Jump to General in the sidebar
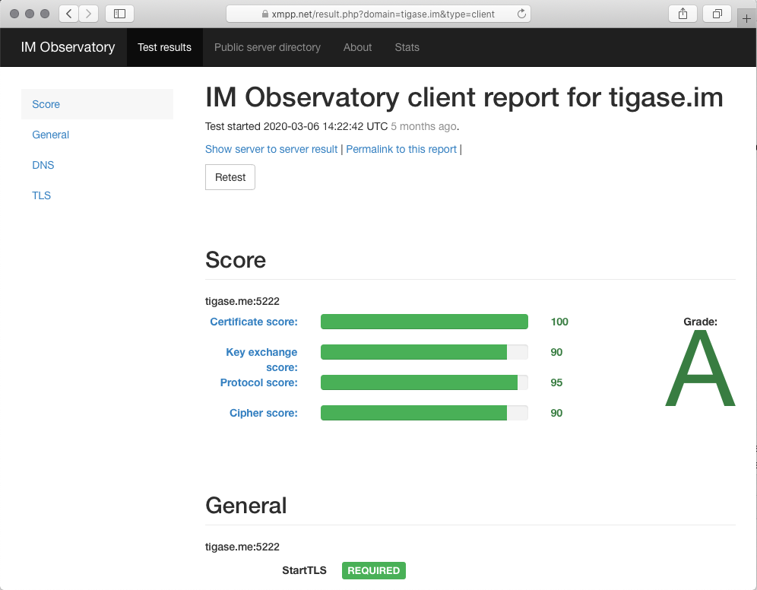The height and width of the screenshot is (590, 757). pos(97,135)
